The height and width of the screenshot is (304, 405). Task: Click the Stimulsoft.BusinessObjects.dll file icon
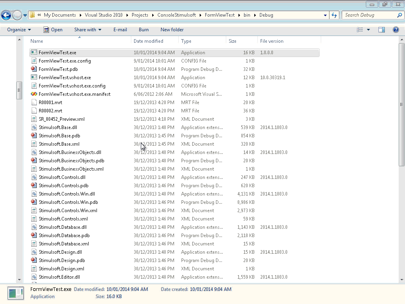click(34, 152)
